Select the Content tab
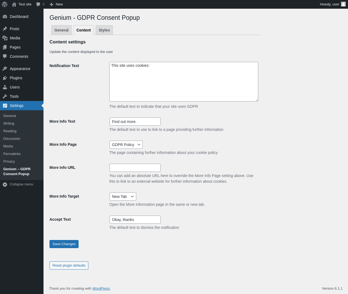348x294 pixels. pyautogui.click(x=83, y=30)
